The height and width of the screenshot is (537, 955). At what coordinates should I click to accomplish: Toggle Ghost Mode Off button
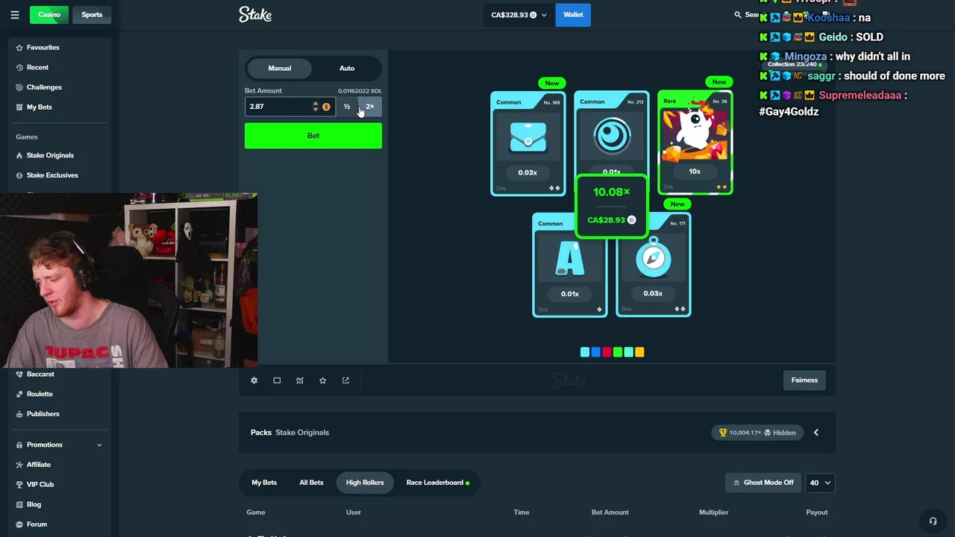coord(763,483)
